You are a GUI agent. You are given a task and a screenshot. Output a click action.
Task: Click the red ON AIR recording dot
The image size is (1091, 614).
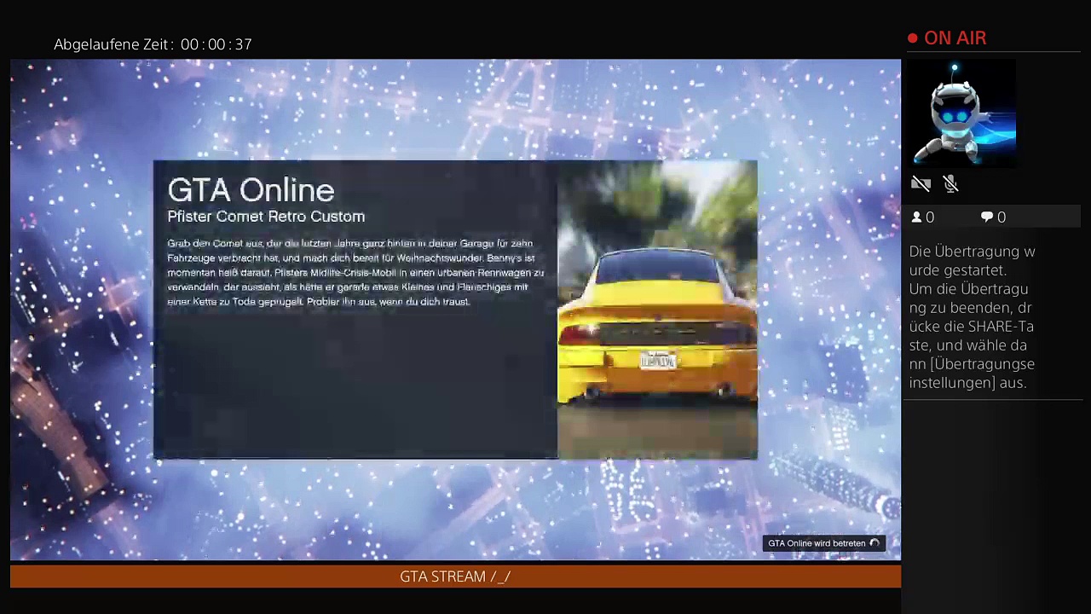913,38
